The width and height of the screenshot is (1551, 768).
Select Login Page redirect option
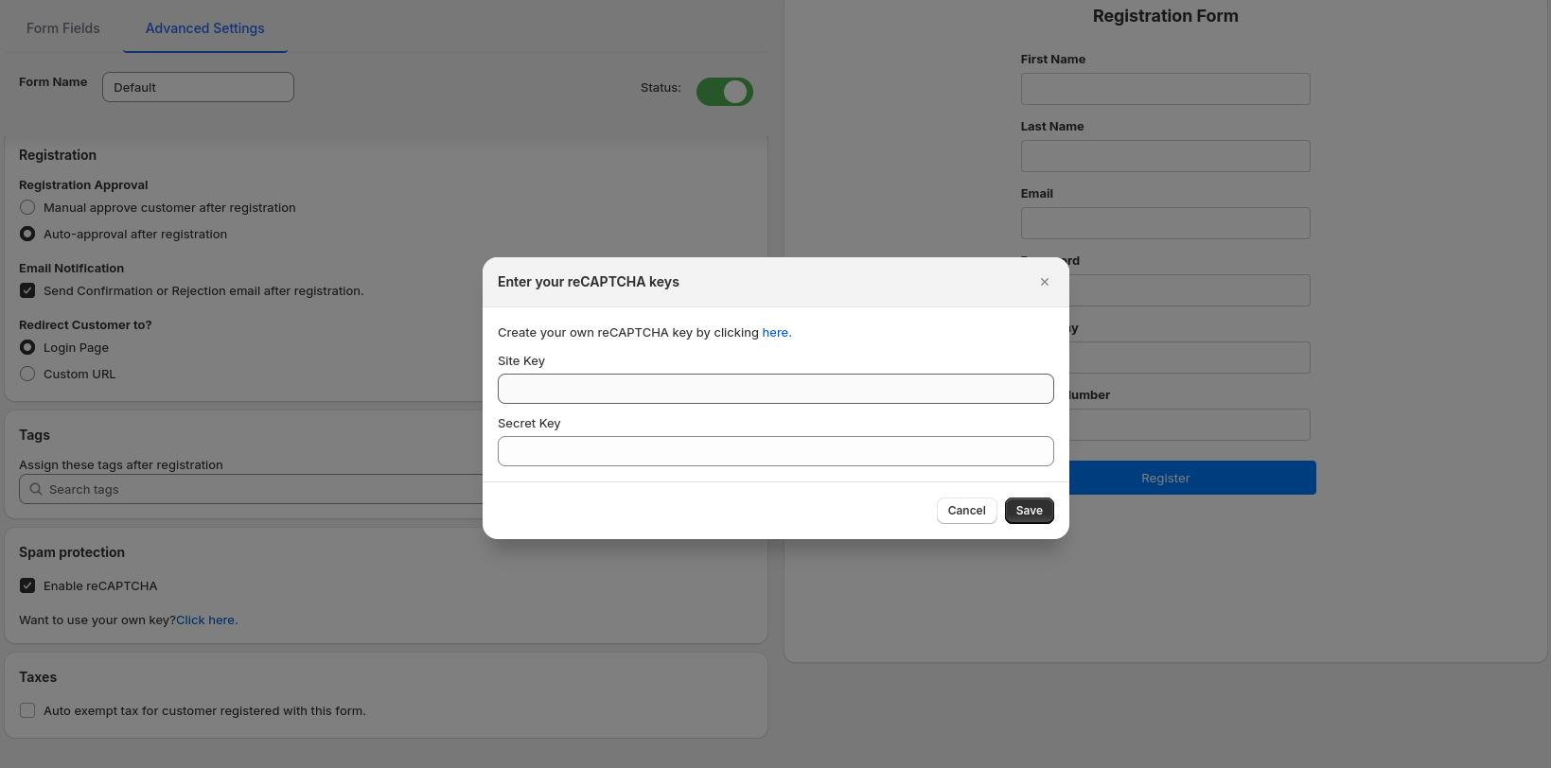click(x=27, y=347)
